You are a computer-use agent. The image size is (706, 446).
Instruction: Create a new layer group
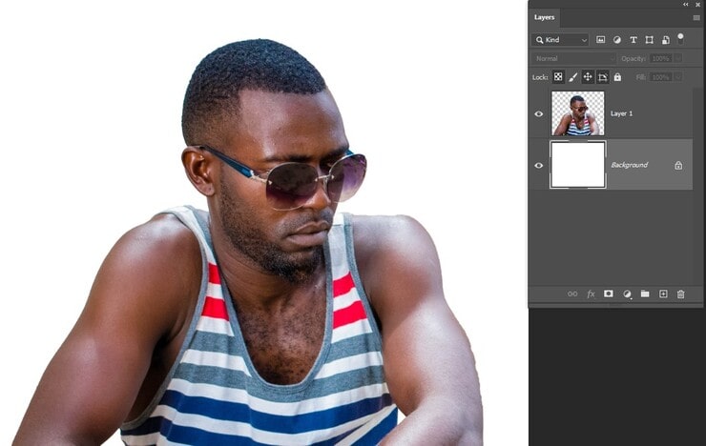click(x=645, y=294)
